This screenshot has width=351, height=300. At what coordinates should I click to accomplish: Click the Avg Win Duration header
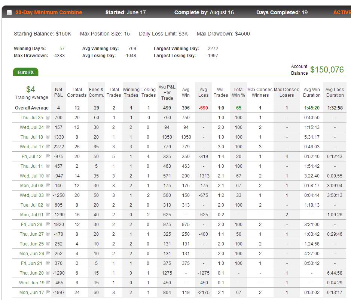point(312,92)
